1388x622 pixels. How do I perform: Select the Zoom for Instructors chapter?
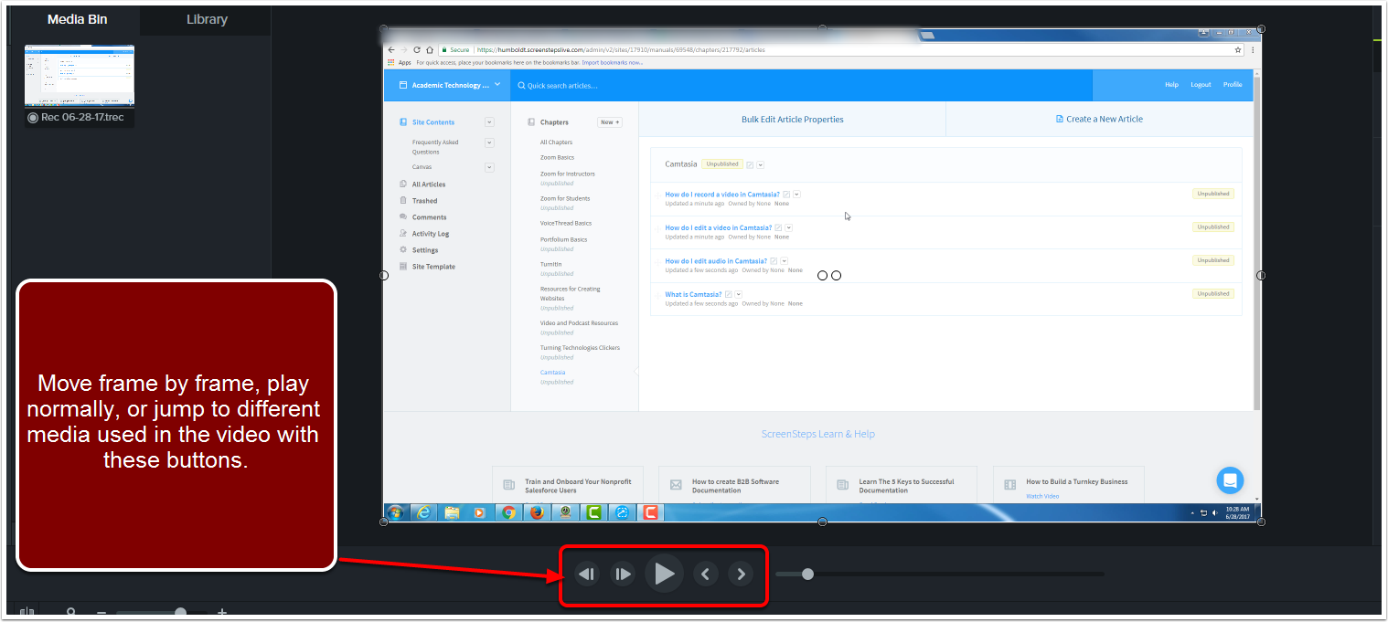click(567, 174)
